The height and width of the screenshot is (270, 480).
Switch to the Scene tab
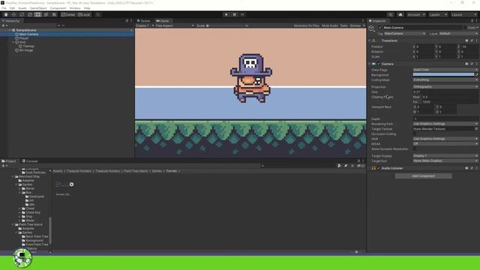(143, 21)
